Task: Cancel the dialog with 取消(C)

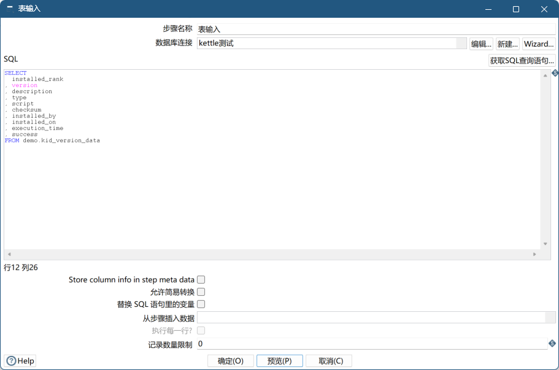Action: [330, 361]
